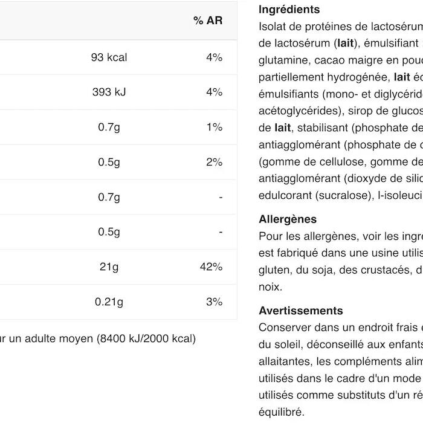Click the 4% value beside 393 kJ

coord(214,92)
